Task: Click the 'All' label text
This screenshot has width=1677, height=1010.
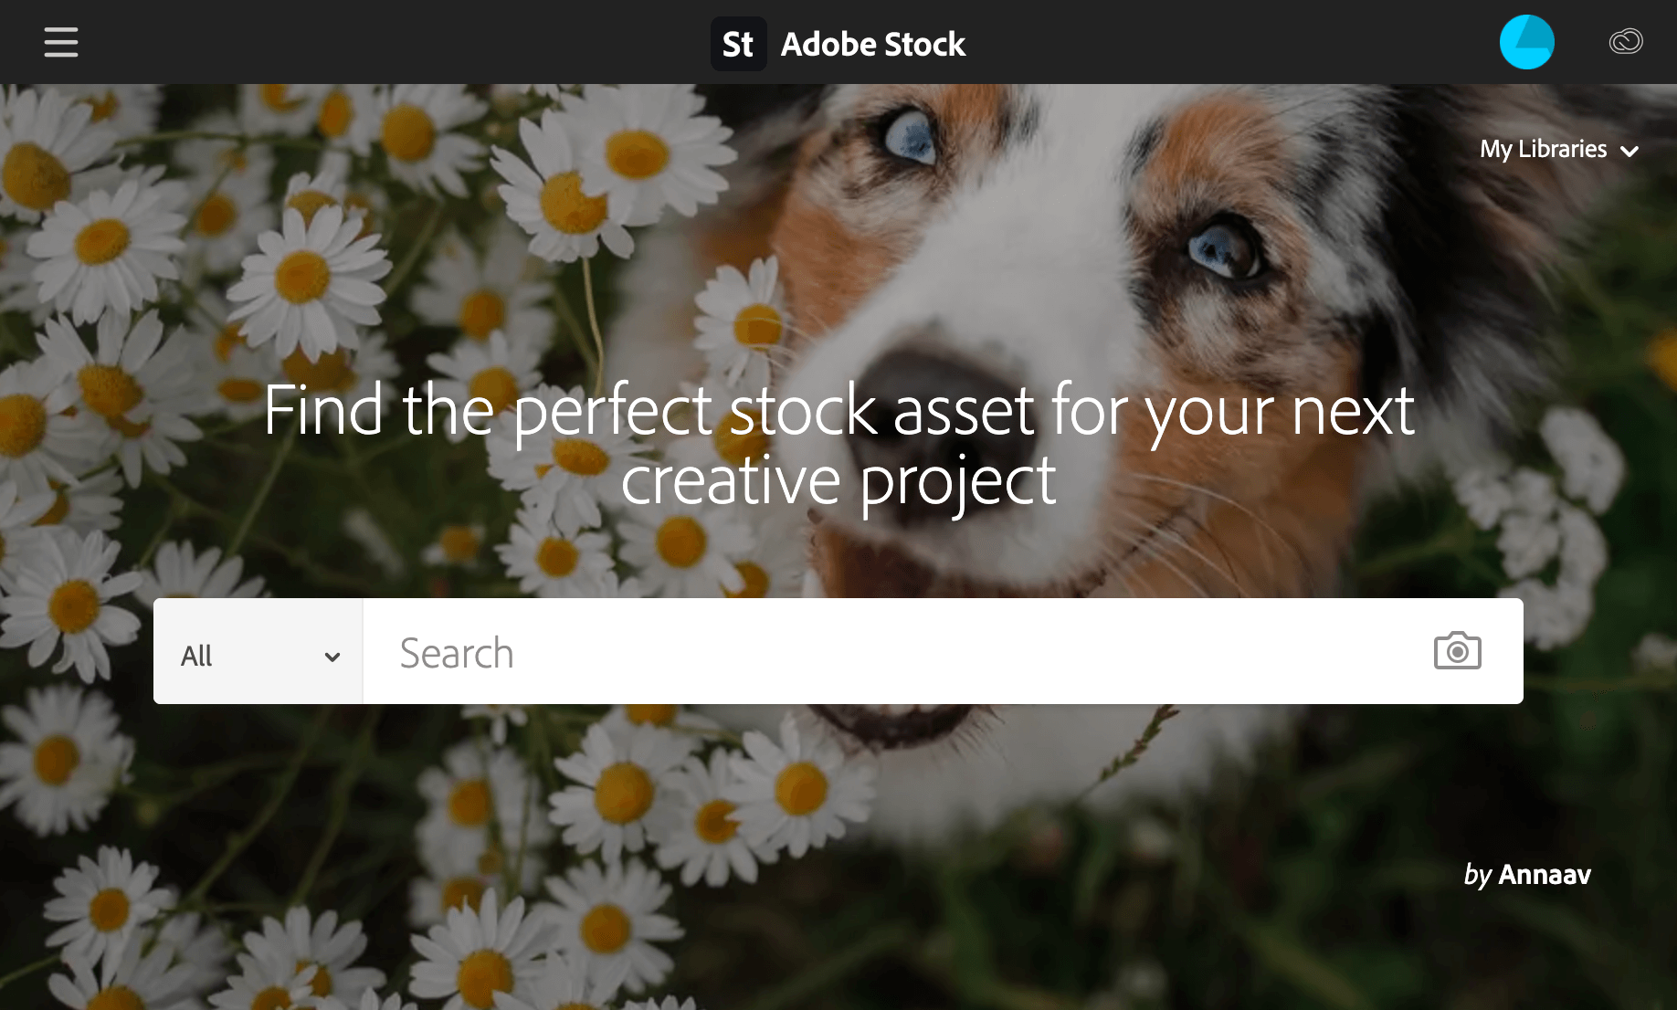Action: pyautogui.click(x=196, y=656)
